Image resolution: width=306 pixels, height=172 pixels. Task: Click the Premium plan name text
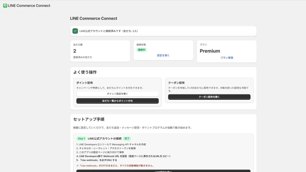pyautogui.click(x=210, y=51)
